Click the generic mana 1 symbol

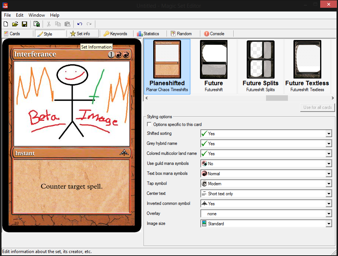pos(111,55)
